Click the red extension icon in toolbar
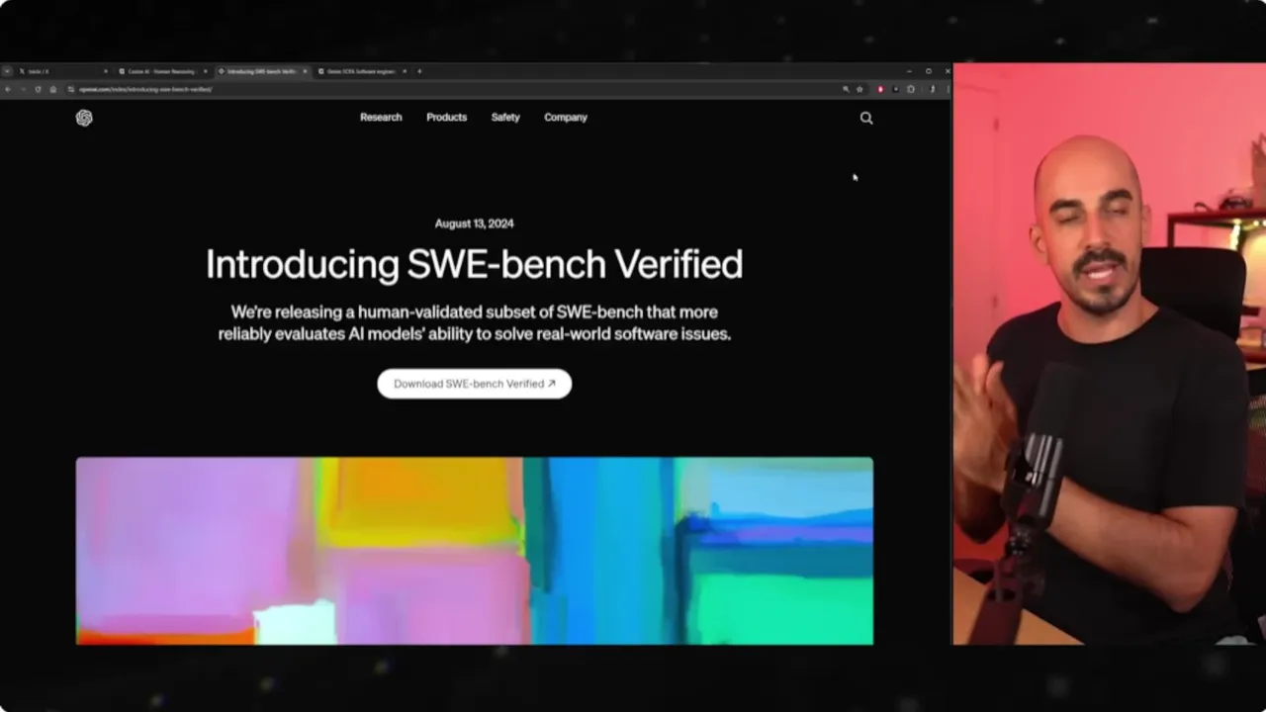Screen dimensions: 1266x712 tap(880, 89)
